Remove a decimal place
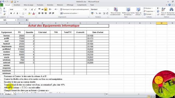Viewport: 175px width, 98px height. [x=107, y=13]
